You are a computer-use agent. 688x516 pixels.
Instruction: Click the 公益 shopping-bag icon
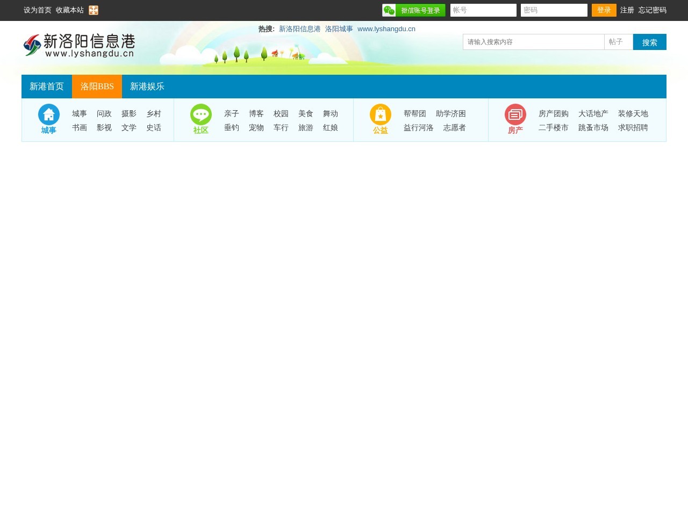(381, 115)
